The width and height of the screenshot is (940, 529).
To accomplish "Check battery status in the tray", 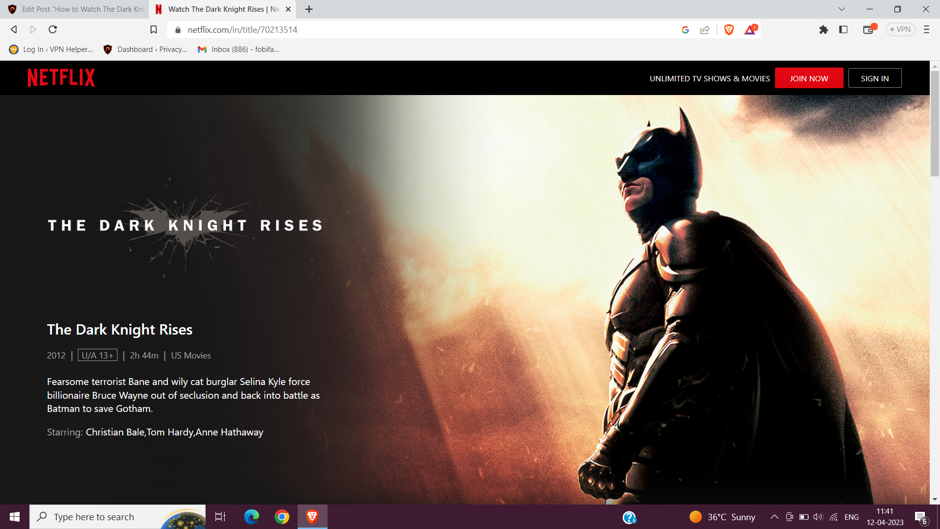I will 804,517.
